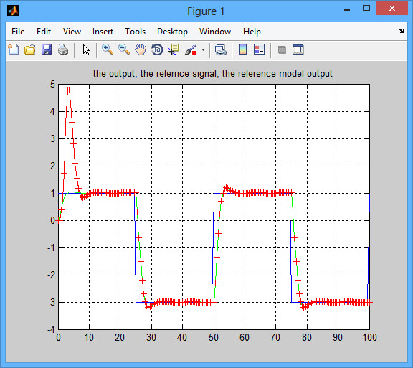
Task: Select the Pan hand tool
Action: pyautogui.click(x=141, y=49)
